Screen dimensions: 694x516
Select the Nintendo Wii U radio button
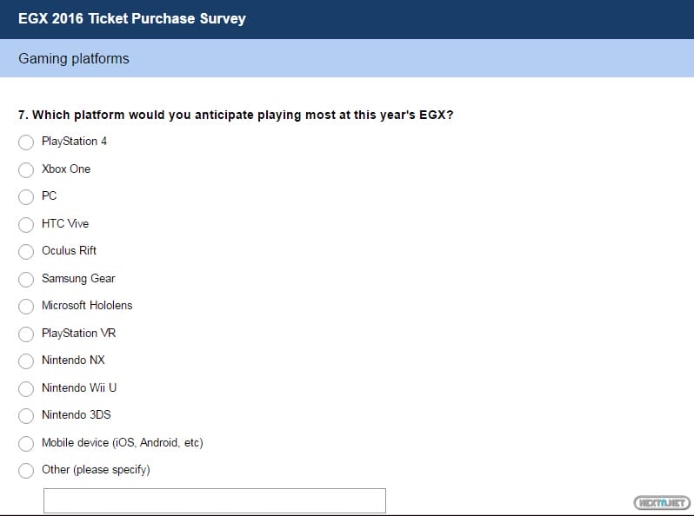[x=26, y=388]
